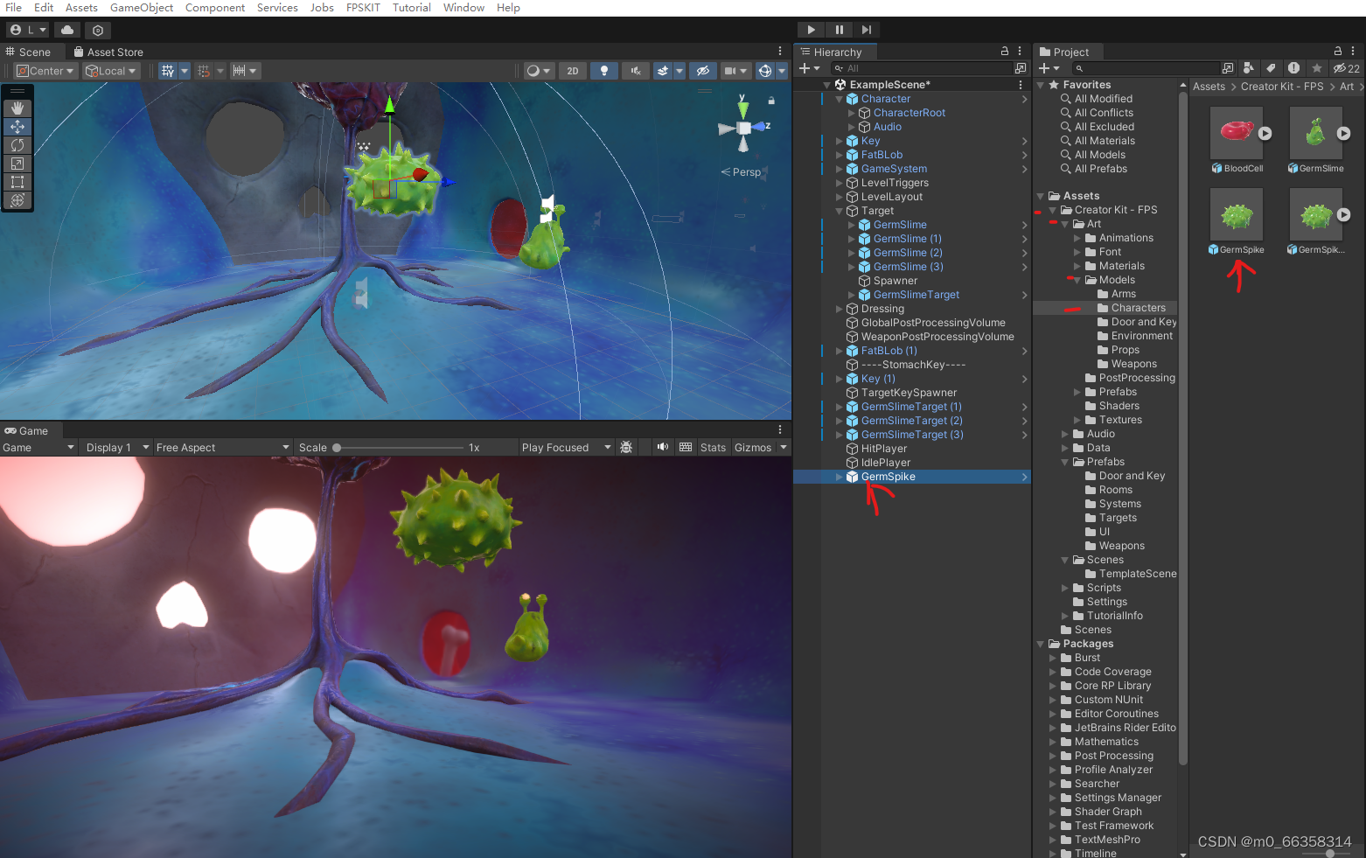Click the Gizmos button in Game view

(752, 447)
